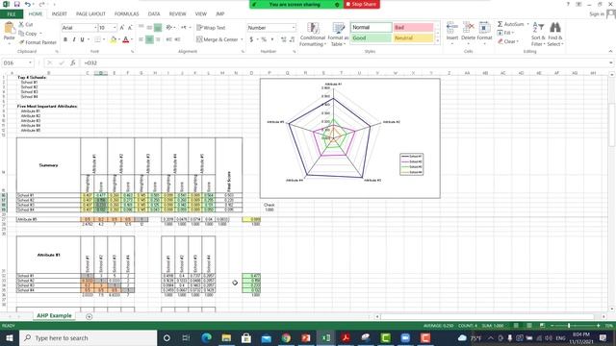Image resolution: width=616 pixels, height=346 pixels.
Task: Open the font size dropdown
Action: click(x=115, y=28)
